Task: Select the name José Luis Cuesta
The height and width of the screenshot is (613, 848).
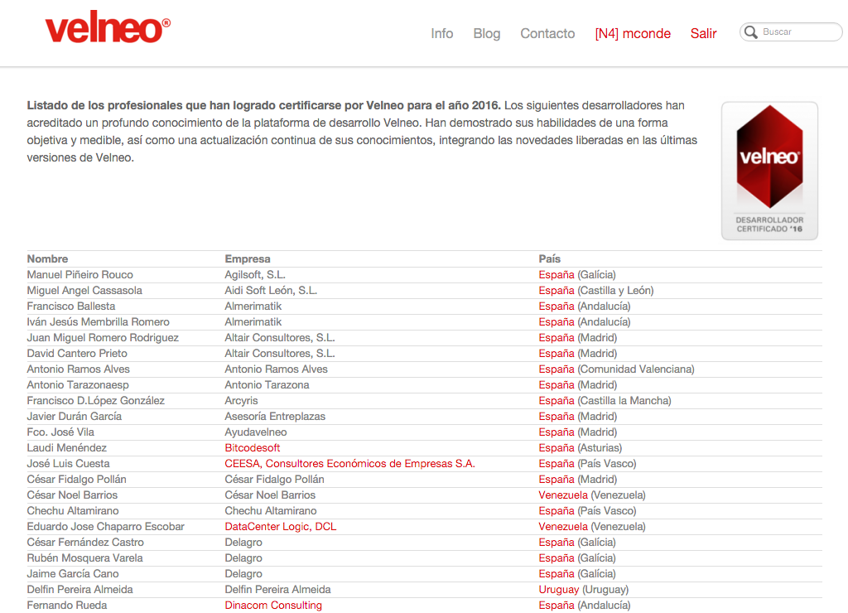Action: (x=68, y=464)
